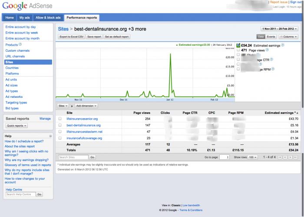This screenshot has height=217, width=304.
Task: Open the Sites dimension dropdown
Action: coord(63,106)
